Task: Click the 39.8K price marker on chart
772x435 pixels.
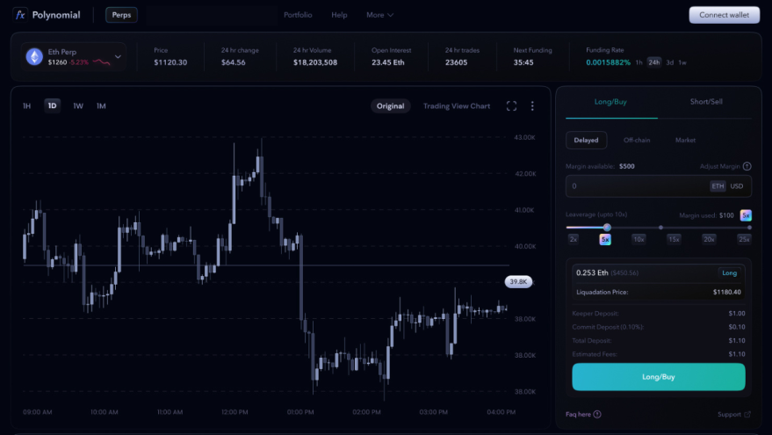Action: point(518,282)
